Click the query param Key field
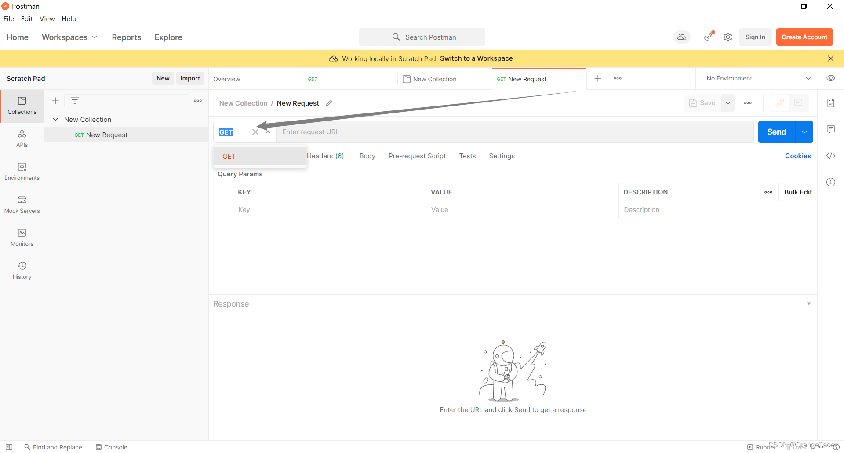 point(330,210)
